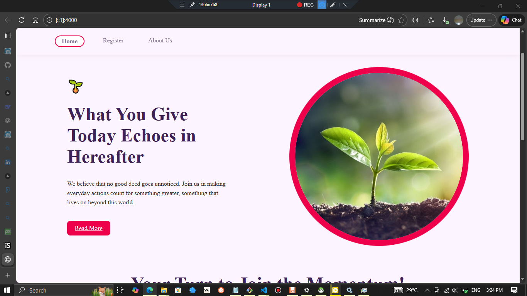The height and width of the screenshot is (296, 527).
Task: Click the browser Home icon
Action: point(35,20)
